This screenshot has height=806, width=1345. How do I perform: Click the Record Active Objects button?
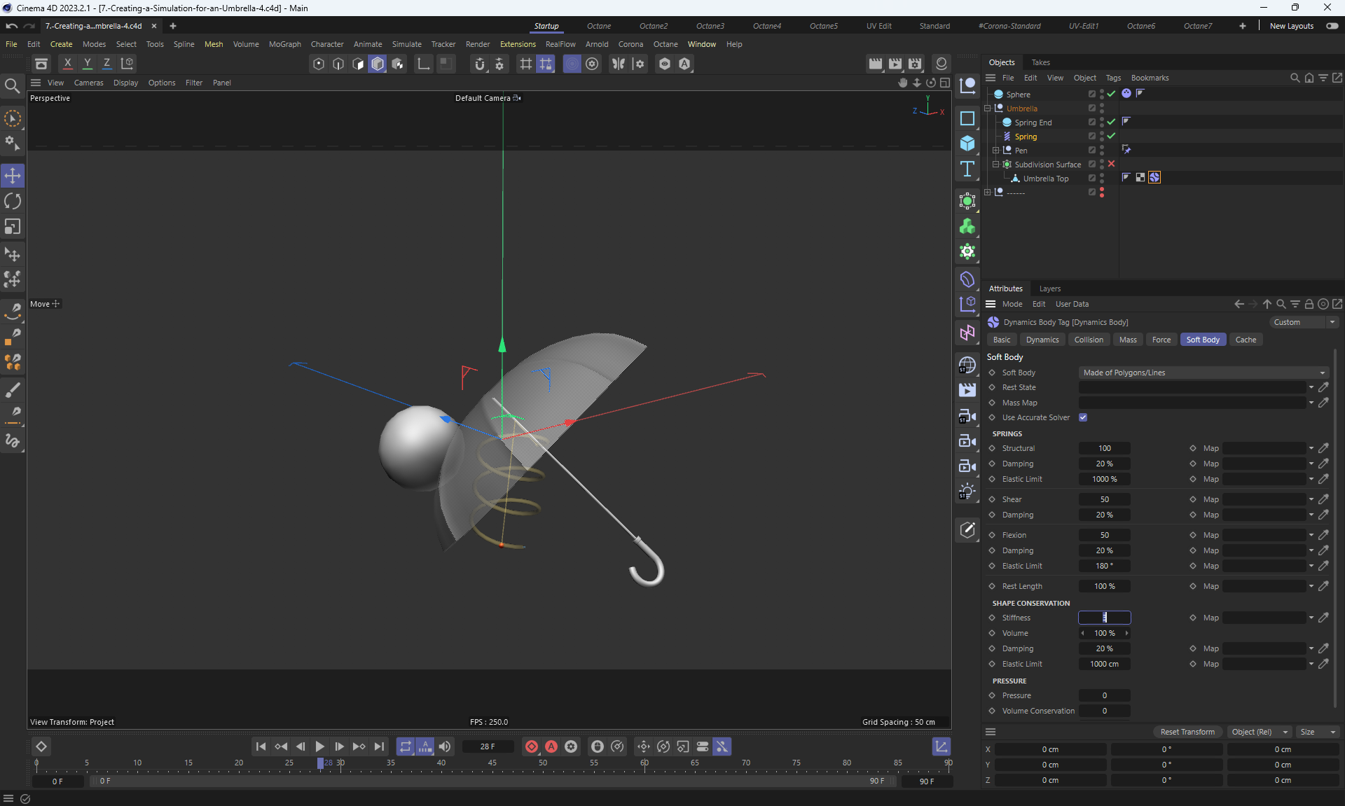coord(532,746)
